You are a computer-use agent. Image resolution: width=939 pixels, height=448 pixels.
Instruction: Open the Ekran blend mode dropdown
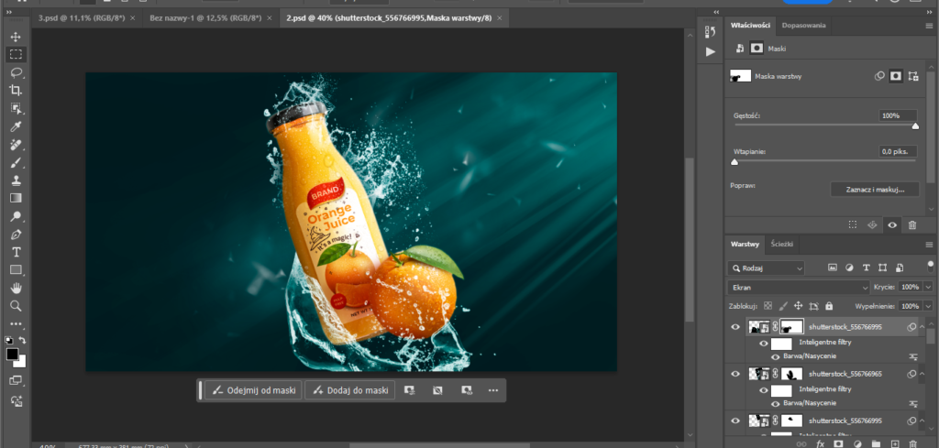(799, 287)
